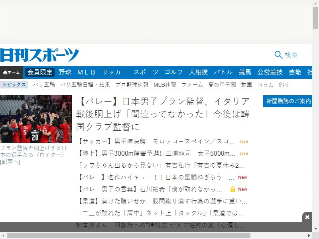Open 一二三が敗れた「肩車」 article
Image resolution: width=319 pixels, height=239 pixels.
pyautogui.click(x=160, y=213)
